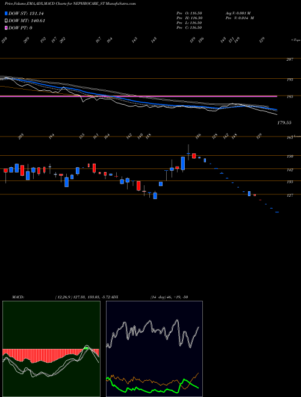Image resolution: width=301 pixels, height=397 pixels.
Task: Click the rotated 167 label above the chart
Action: click(99, 40)
